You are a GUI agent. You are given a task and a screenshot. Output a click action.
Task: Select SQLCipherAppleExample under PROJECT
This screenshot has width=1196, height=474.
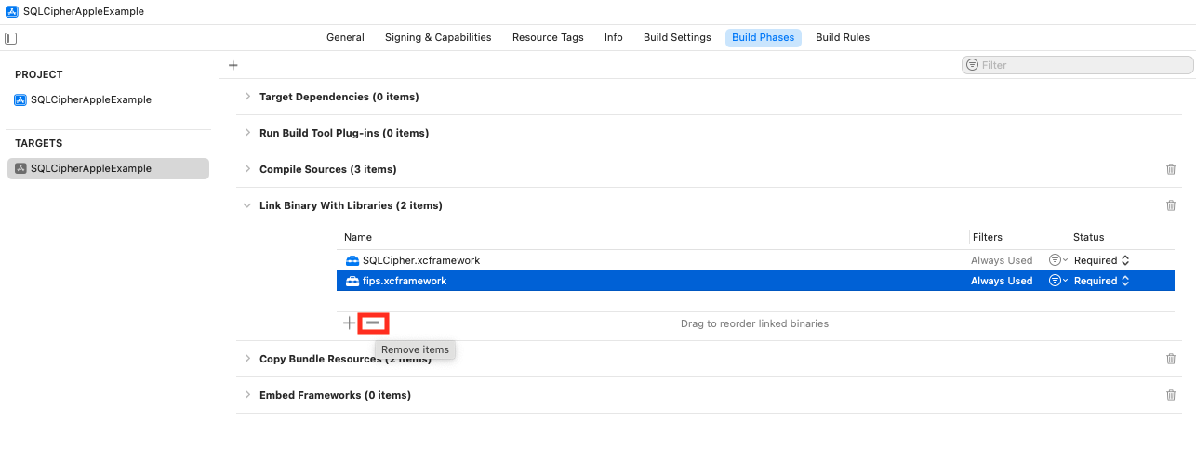pyautogui.click(x=90, y=99)
